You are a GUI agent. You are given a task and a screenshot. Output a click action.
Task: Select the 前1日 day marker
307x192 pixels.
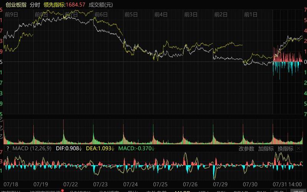point(251,15)
